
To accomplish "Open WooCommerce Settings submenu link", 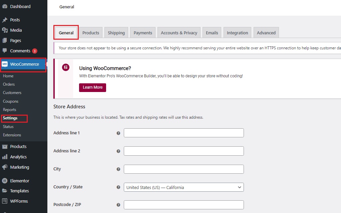I will pyautogui.click(x=10, y=118).
